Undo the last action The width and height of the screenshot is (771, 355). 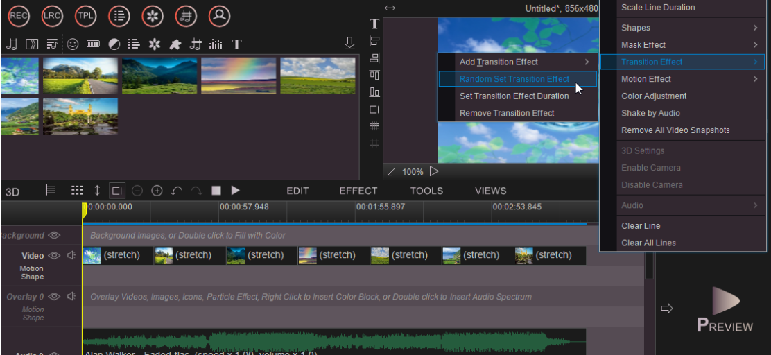177,191
